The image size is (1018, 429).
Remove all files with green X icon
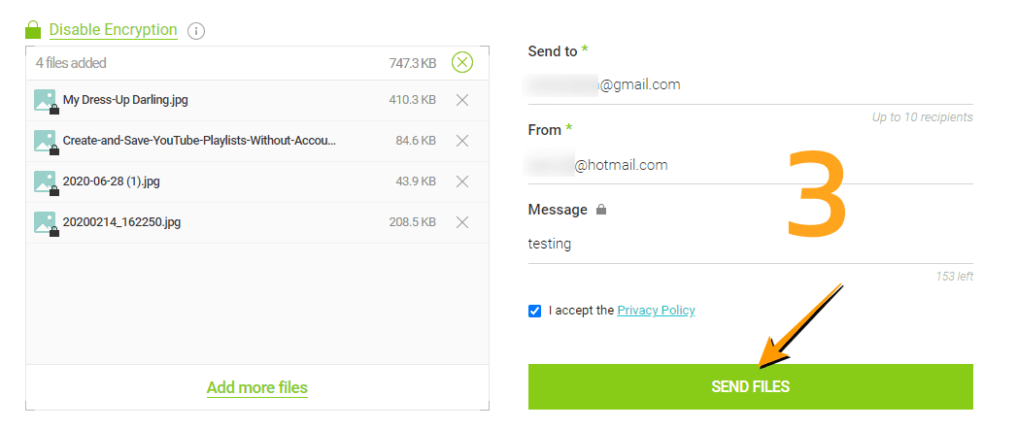click(x=463, y=63)
